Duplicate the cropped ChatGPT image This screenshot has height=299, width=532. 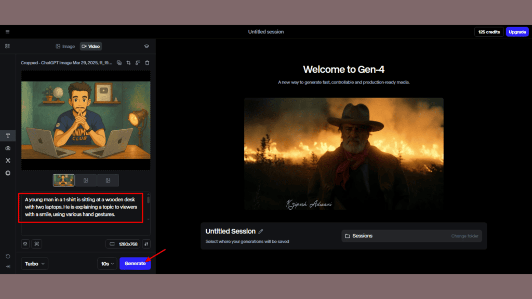(119, 62)
